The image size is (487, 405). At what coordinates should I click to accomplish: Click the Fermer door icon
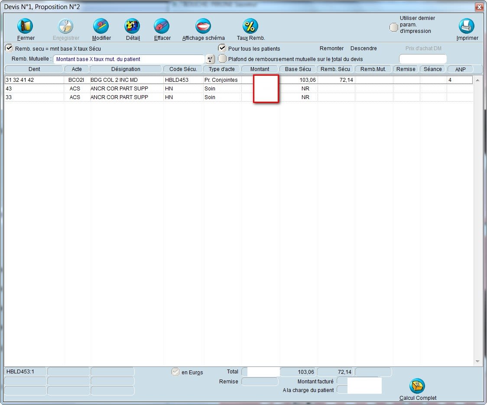click(25, 26)
